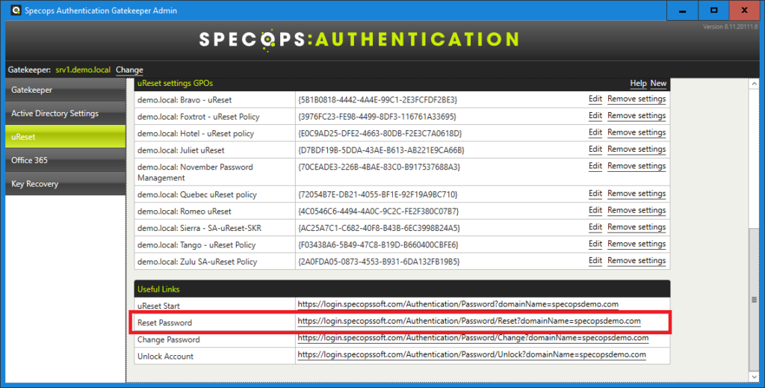765x388 pixels.
Task: Click the Unlock Account row label
Action: click(165, 357)
